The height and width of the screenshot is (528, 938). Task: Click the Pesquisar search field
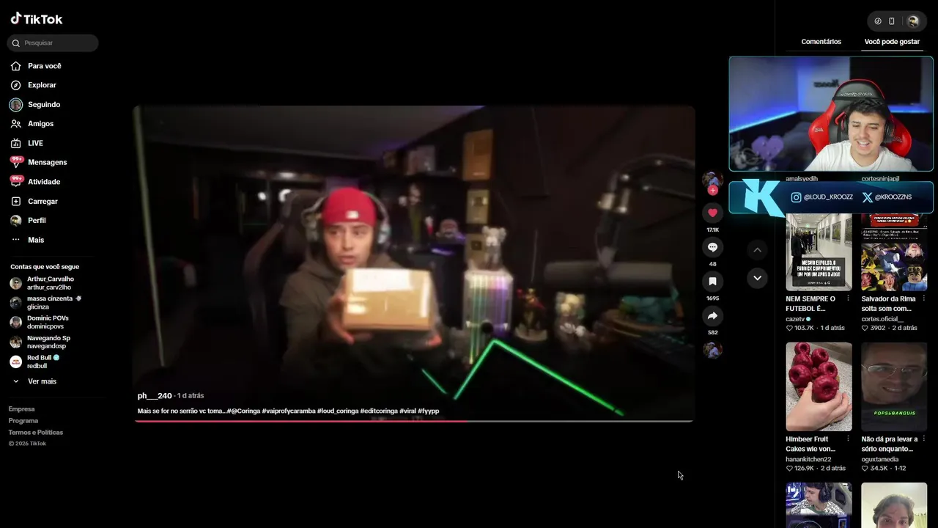[53, 43]
